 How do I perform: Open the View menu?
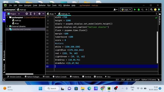pyautogui.click(x=20, y=5)
